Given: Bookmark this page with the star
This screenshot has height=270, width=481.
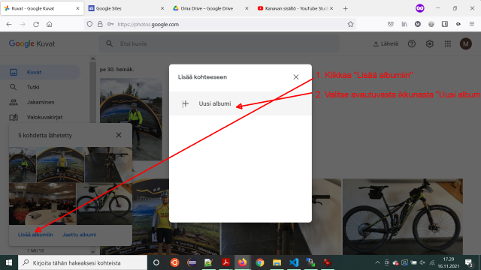Looking at the screenshot, I should click(350, 24).
